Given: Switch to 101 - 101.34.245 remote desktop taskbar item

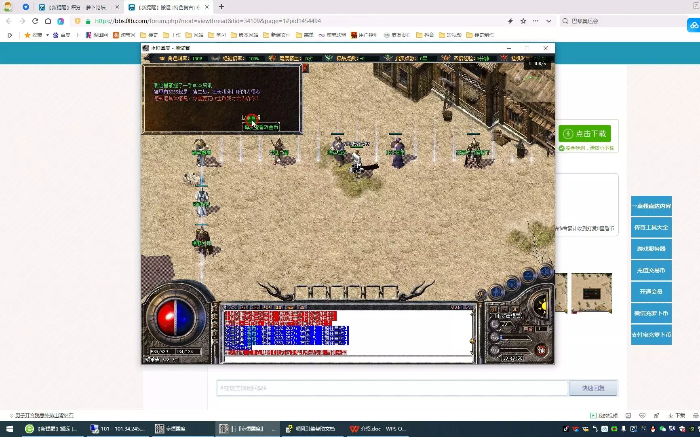Looking at the screenshot, I should click(x=118, y=429).
